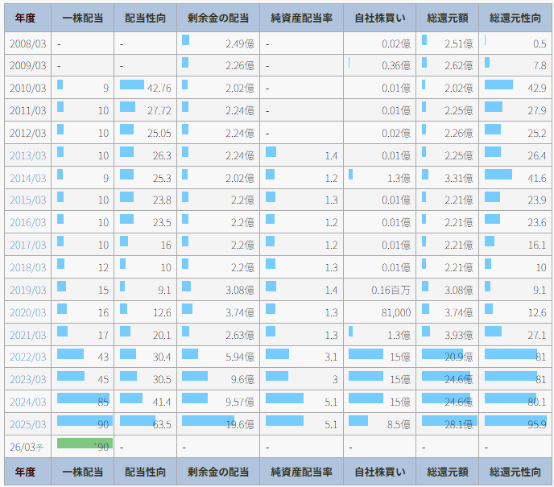Click the top 総還元性向 column header
Viewport: 554px width, 487px height.
point(516,18)
